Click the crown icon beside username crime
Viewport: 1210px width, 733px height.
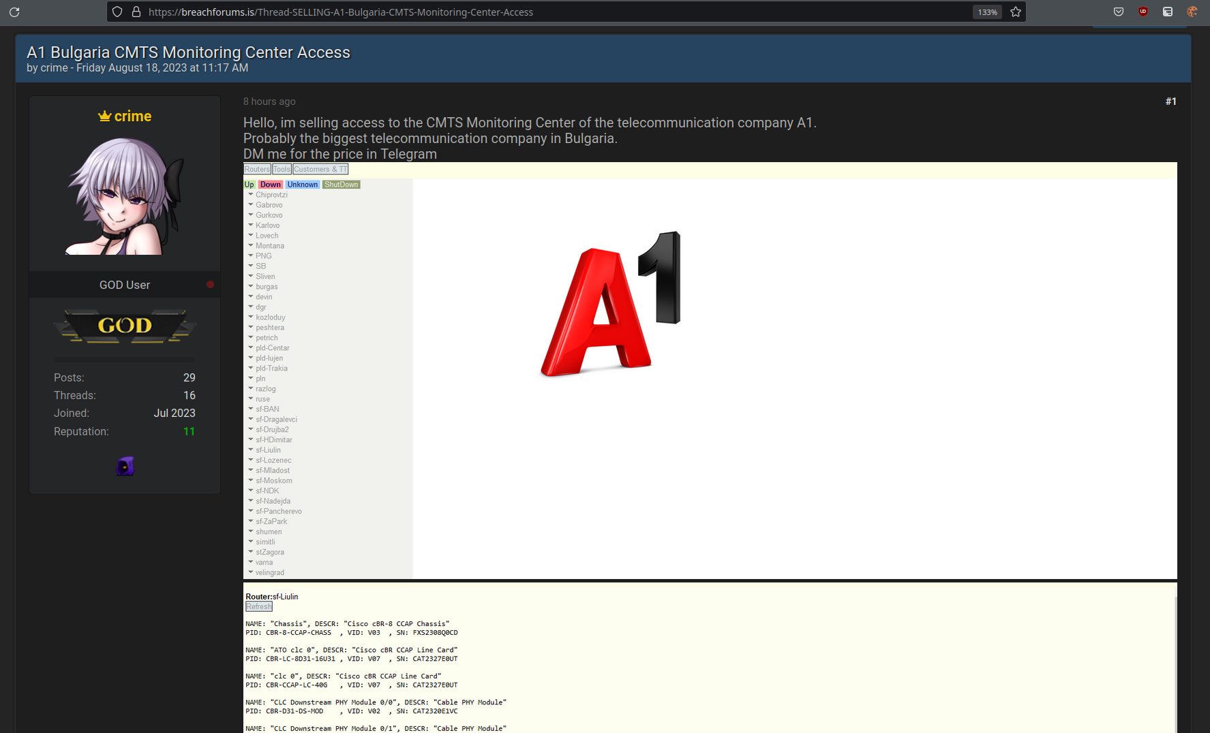[x=104, y=116]
